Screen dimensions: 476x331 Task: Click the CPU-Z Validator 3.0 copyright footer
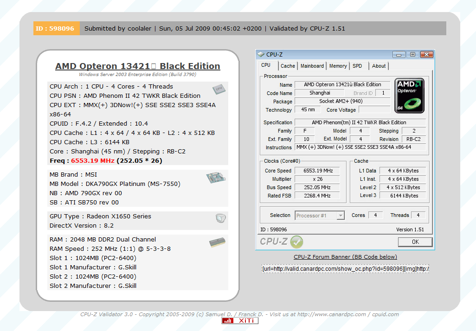pos(239,314)
